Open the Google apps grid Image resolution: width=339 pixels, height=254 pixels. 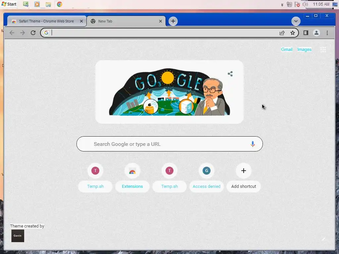323,50
